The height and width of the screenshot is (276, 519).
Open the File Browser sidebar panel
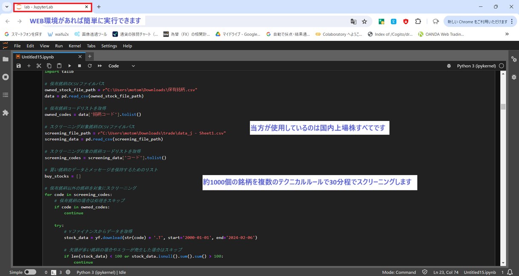point(6,59)
